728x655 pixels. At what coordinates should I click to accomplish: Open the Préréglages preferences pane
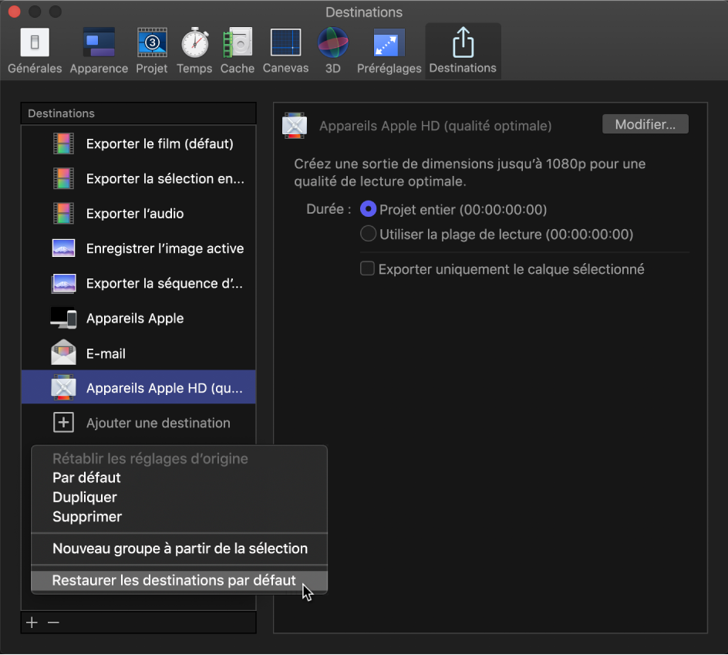click(x=389, y=51)
